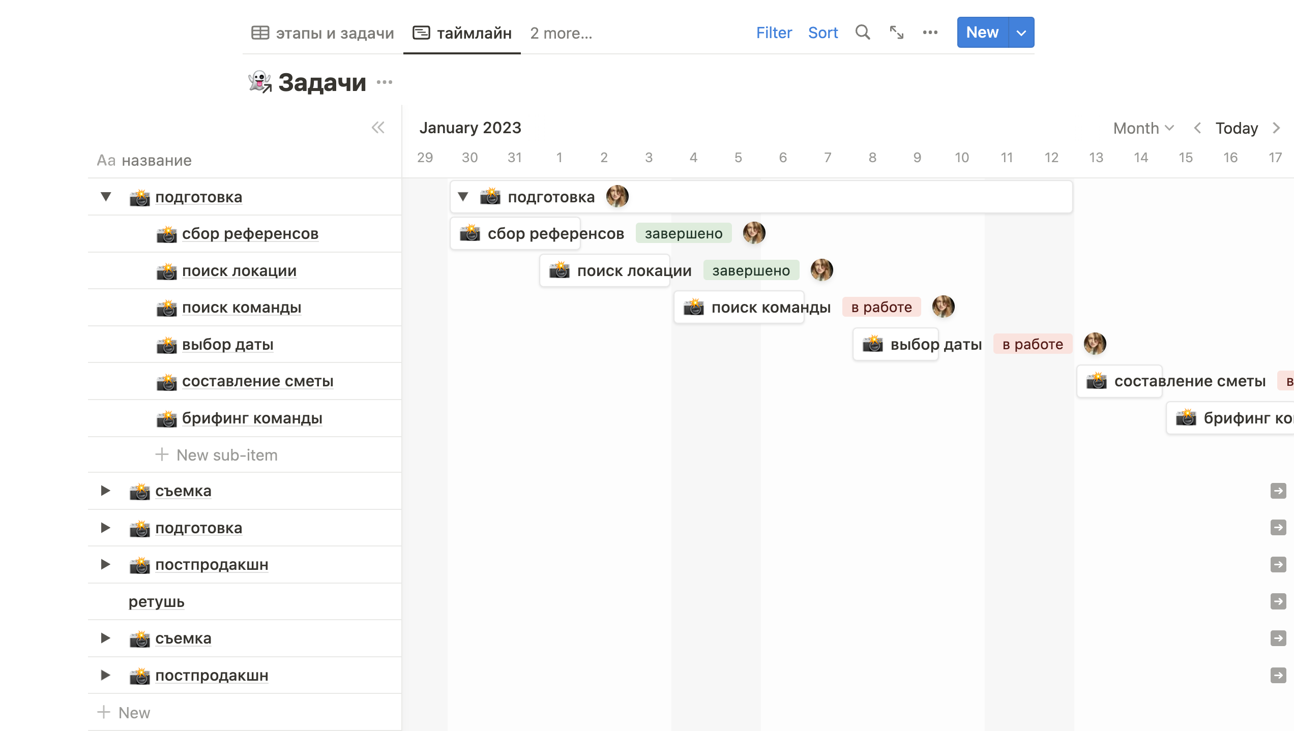Viewport: 1294px width, 731px height.
Task: Open the Month scale dropdown
Action: [1143, 128]
